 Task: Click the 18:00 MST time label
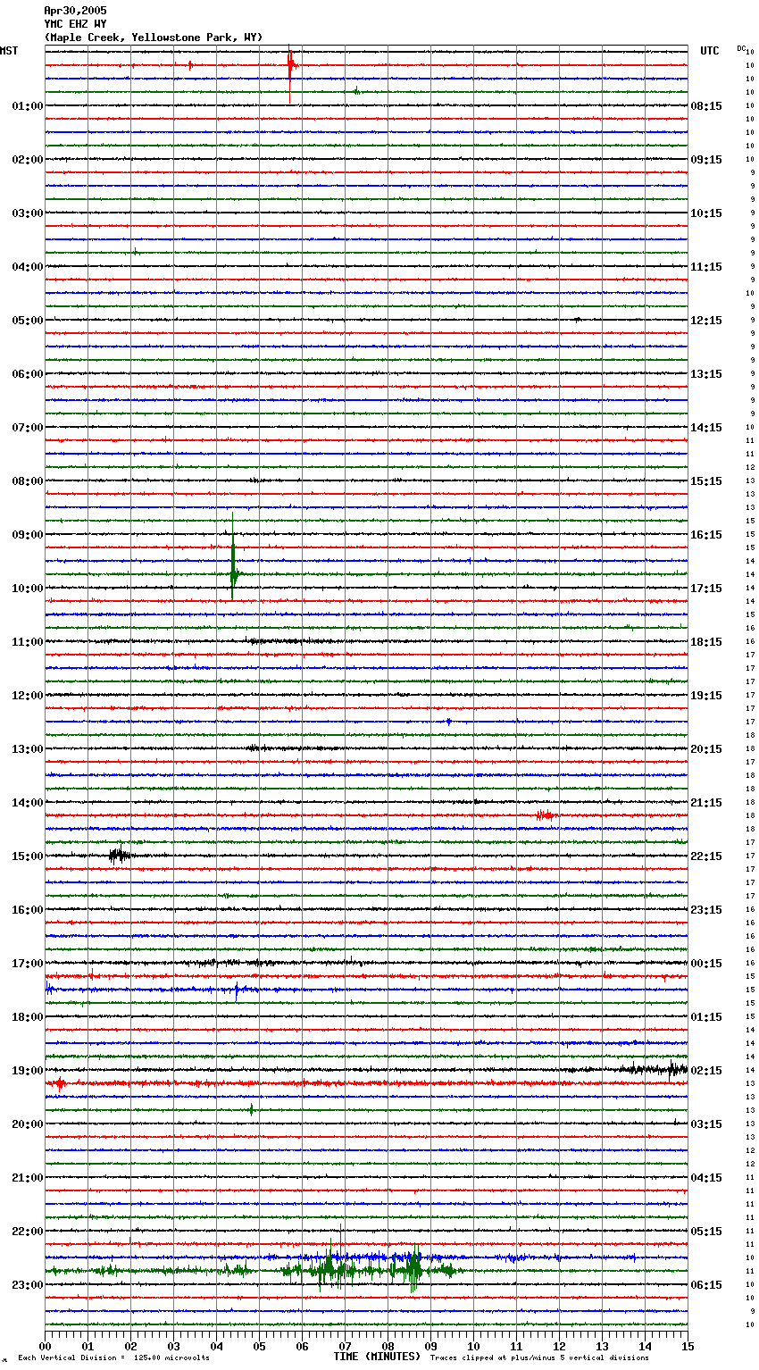click(28, 1017)
